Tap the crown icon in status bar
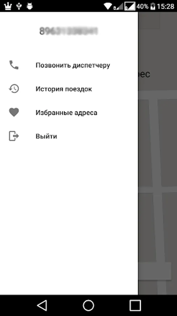This screenshot has width=177, height=316. tap(8, 6)
